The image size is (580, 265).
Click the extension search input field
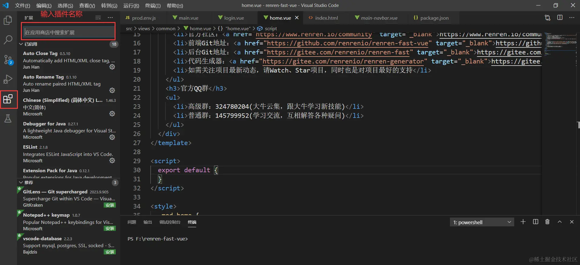click(69, 32)
